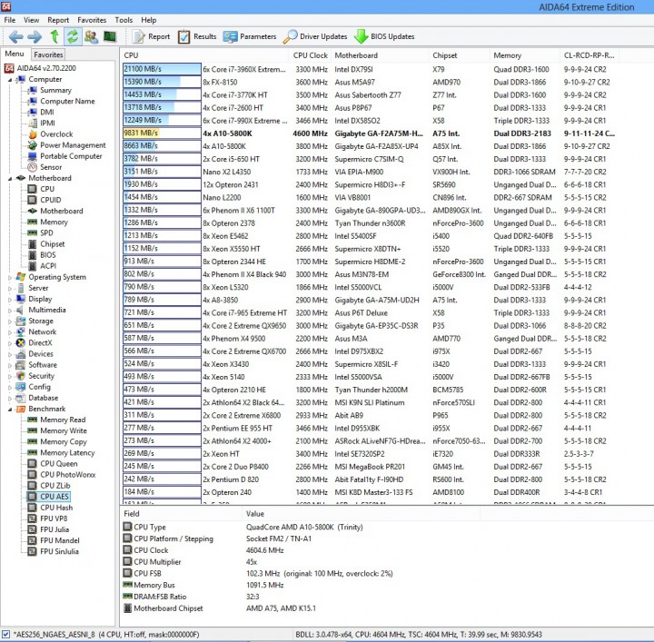Open the Favorites menu
Screen dimensions: 654x642
tap(92, 20)
